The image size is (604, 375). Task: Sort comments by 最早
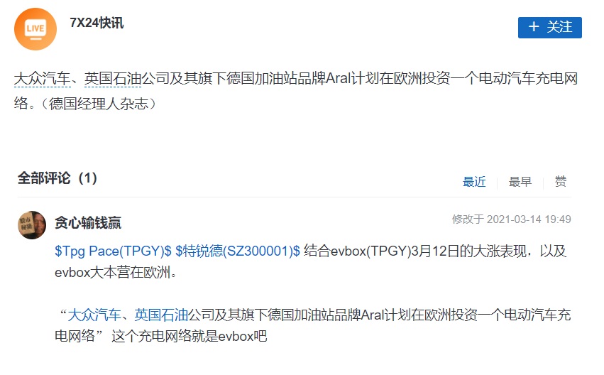[520, 182]
